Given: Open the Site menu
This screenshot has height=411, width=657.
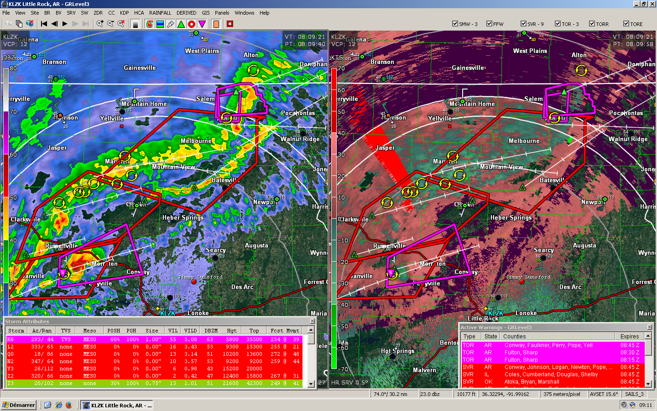Looking at the screenshot, I should (x=35, y=13).
